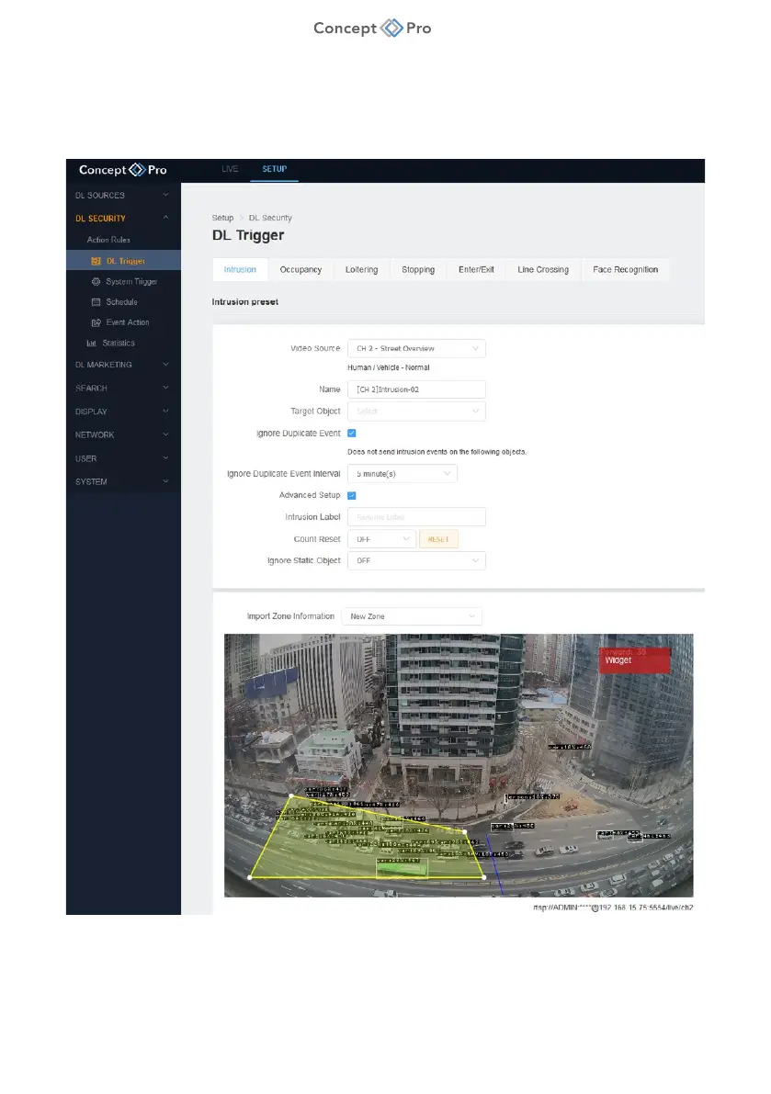Screen dimensions: 771x1094
Task: Switch to the Face Recognition tab
Action: click(x=625, y=269)
